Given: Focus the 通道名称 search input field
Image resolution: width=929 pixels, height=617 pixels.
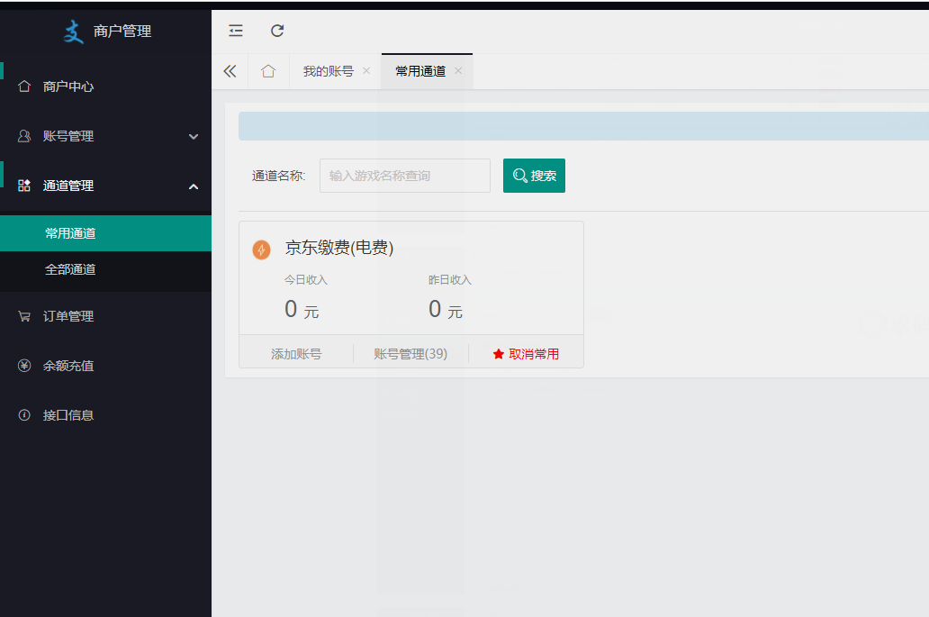Looking at the screenshot, I should pos(404,176).
